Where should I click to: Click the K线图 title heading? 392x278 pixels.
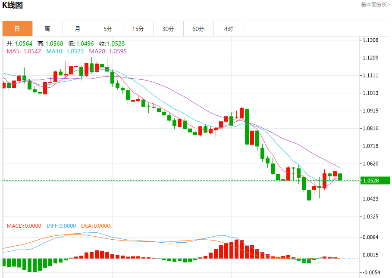coord(13,6)
